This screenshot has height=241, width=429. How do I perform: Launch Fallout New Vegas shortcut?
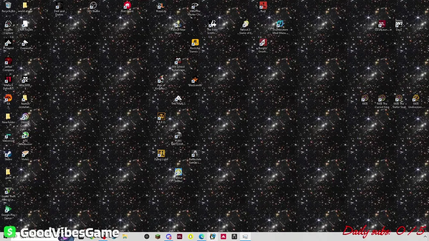click(178, 27)
